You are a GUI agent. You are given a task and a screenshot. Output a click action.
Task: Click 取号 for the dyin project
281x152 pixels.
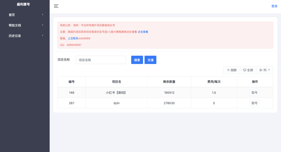(254, 103)
